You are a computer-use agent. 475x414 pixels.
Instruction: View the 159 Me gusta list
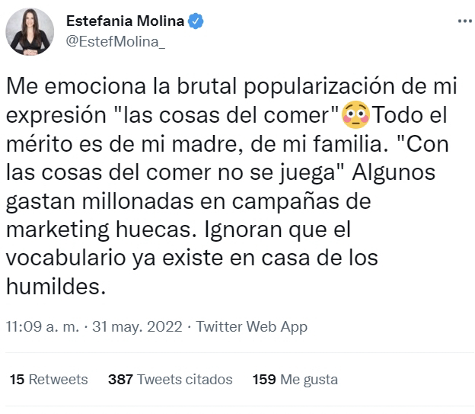pyautogui.click(x=294, y=379)
